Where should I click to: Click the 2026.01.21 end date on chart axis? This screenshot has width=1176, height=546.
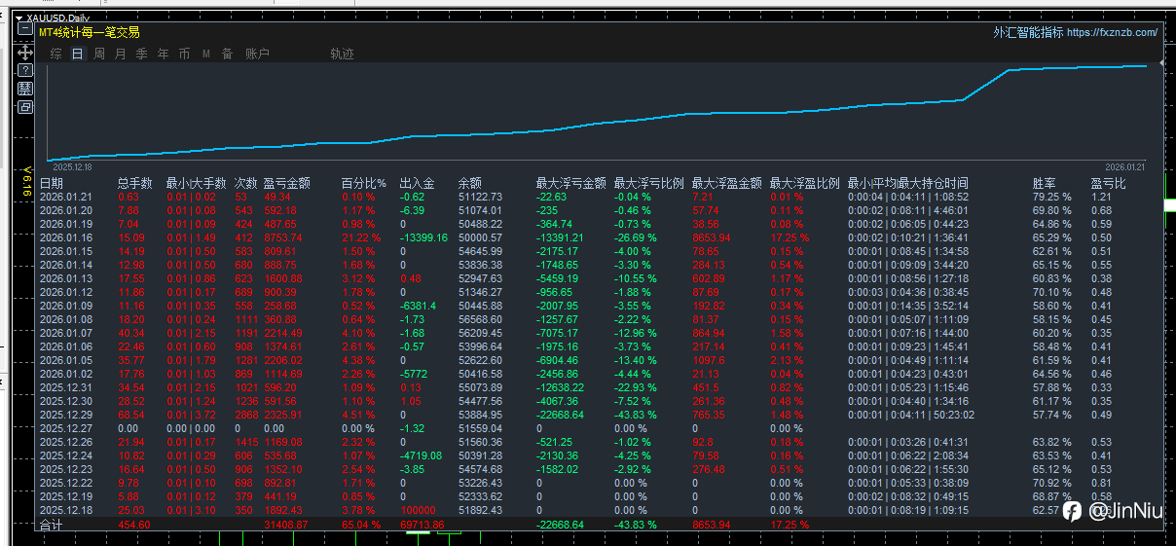point(1125,167)
